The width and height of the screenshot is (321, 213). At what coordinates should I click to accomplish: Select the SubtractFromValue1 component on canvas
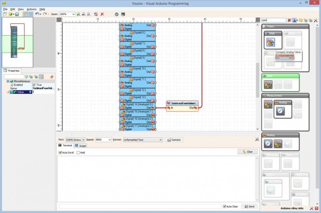(182, 103)
